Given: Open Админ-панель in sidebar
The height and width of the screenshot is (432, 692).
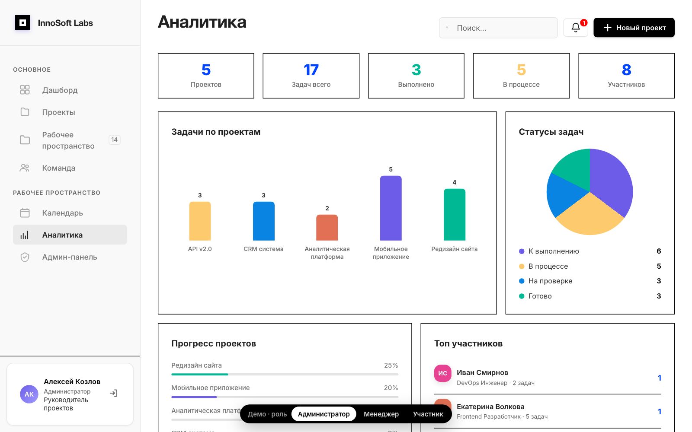Looking at the screenshot, I should [x=70, y=257].
